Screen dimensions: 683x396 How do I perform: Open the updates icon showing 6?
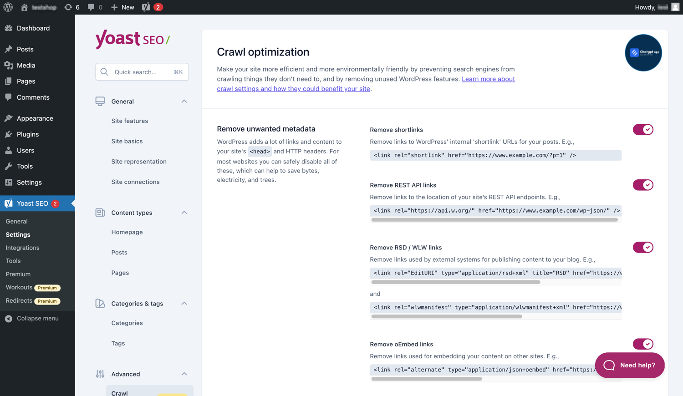68,7
